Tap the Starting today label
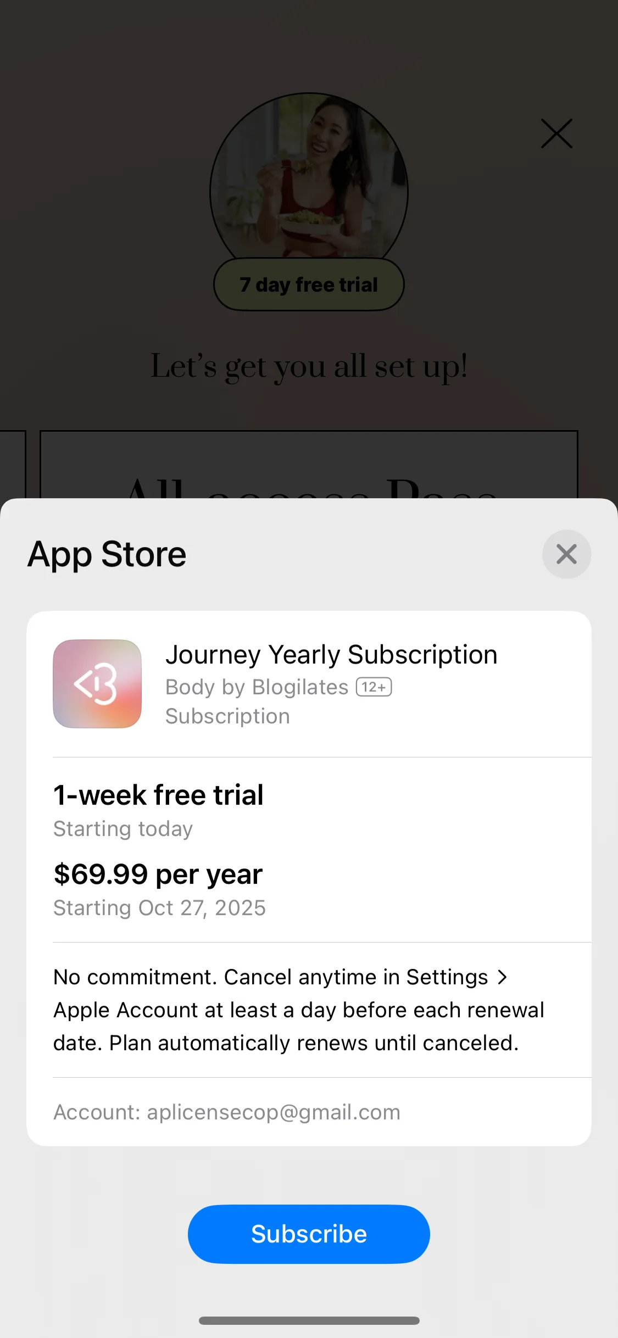Screen dimensions: 618x1338 123,829
